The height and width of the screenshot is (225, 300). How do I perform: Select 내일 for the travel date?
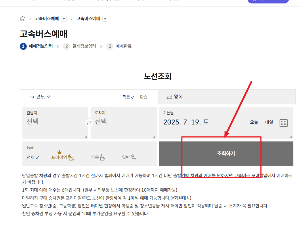(269, 122)
